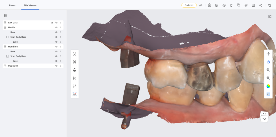Click the share network icon
Viewport: 276px width, 137px height.
click(x=261, y=5)
